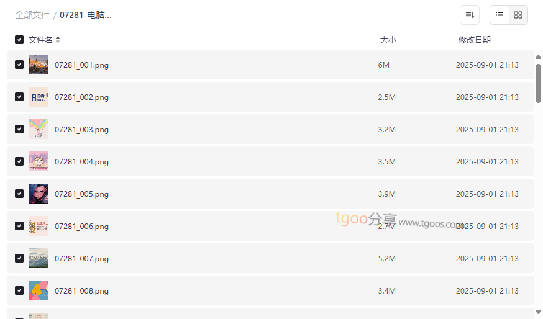This screenshot has height=319, width=543.
Task: Open the 07281-电脑... folder breadcrumb
Action: tap(86, 15)
